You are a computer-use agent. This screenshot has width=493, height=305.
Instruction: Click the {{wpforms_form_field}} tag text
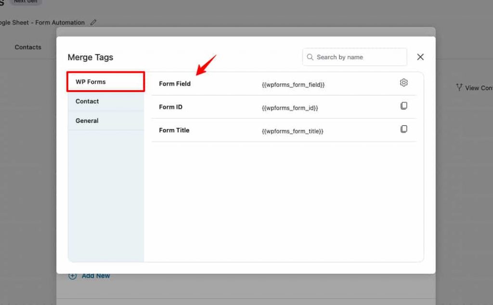293,85
